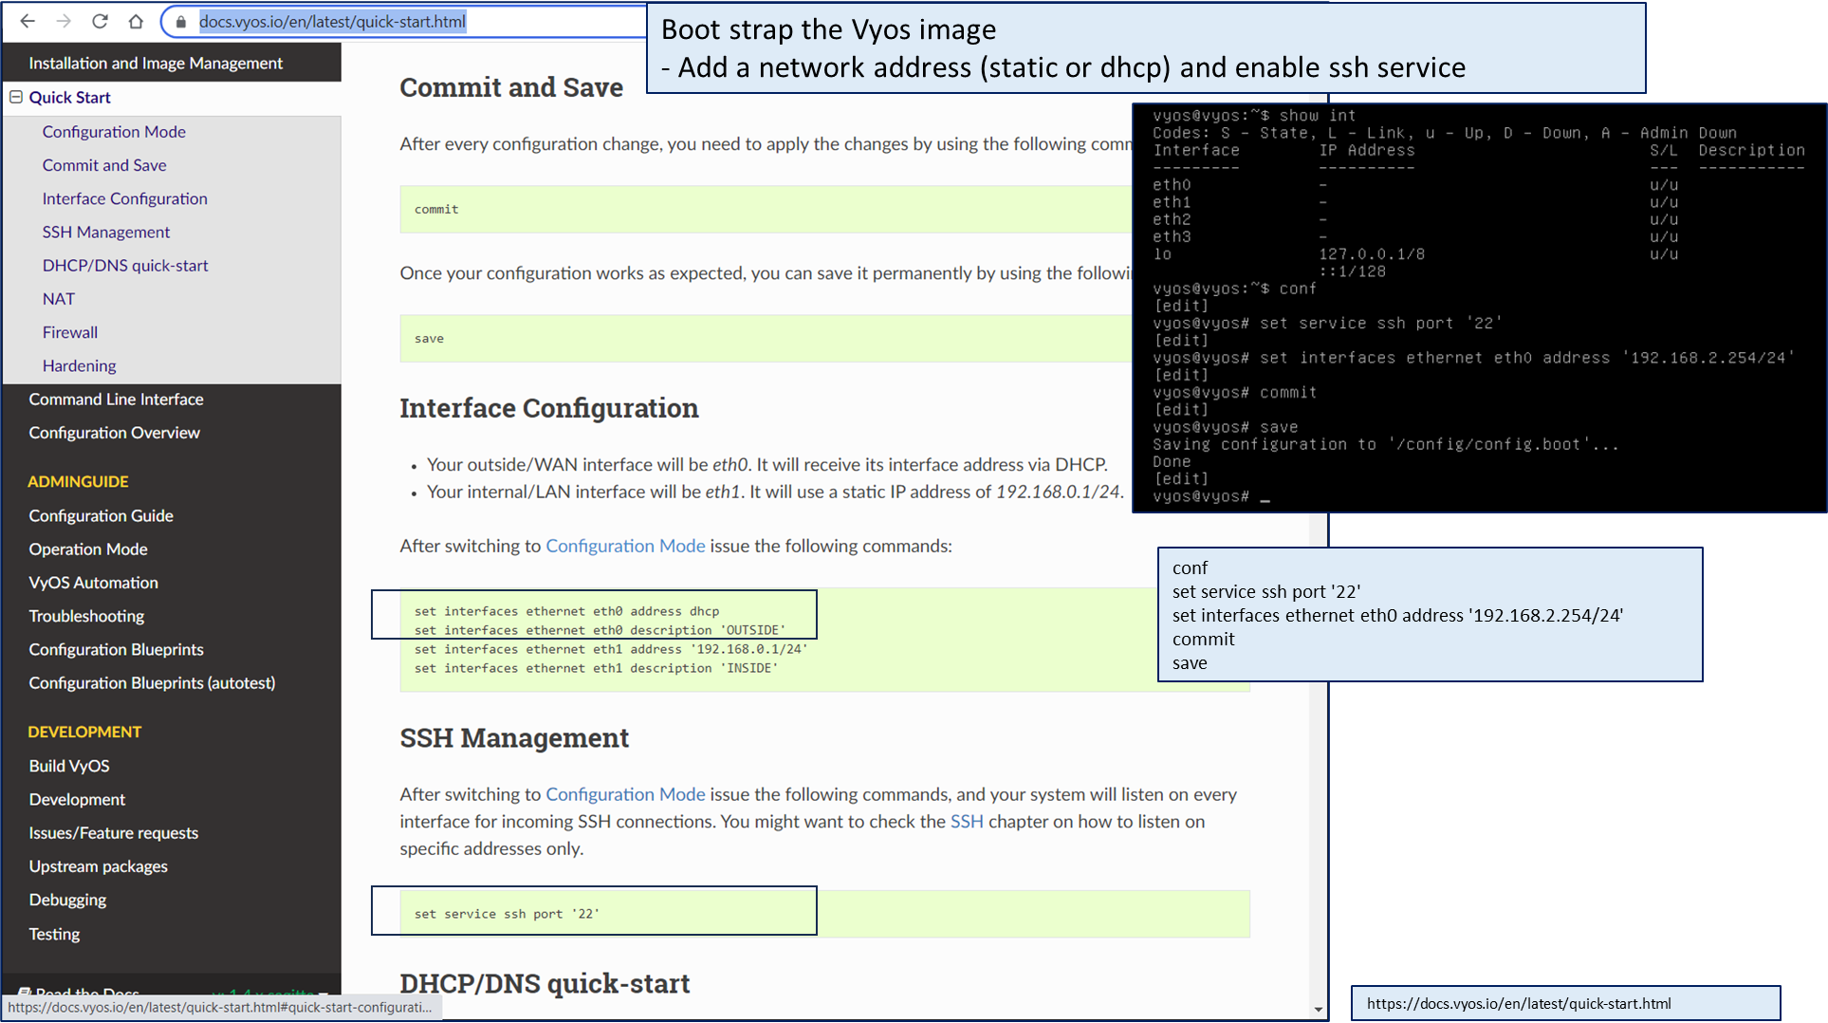The height and width of the screenshot is (1023, 1828).
Task: Go to SSH Management in sidebar
Action: (x=106, y=232)
